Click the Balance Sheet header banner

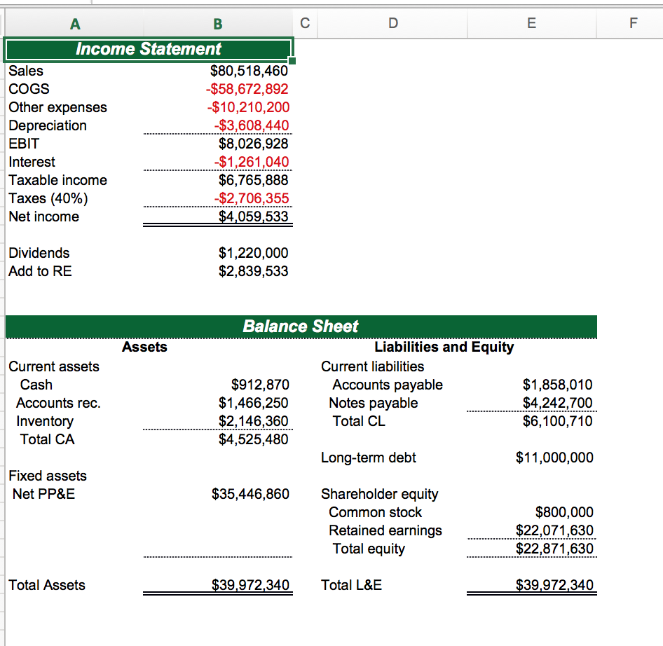point(301,327)
